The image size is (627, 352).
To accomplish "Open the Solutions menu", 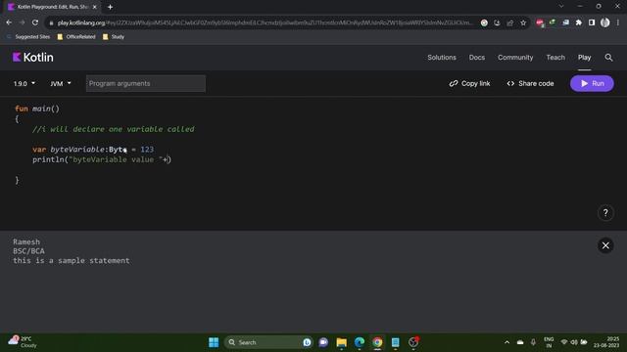I will click(x=442, y=58).
